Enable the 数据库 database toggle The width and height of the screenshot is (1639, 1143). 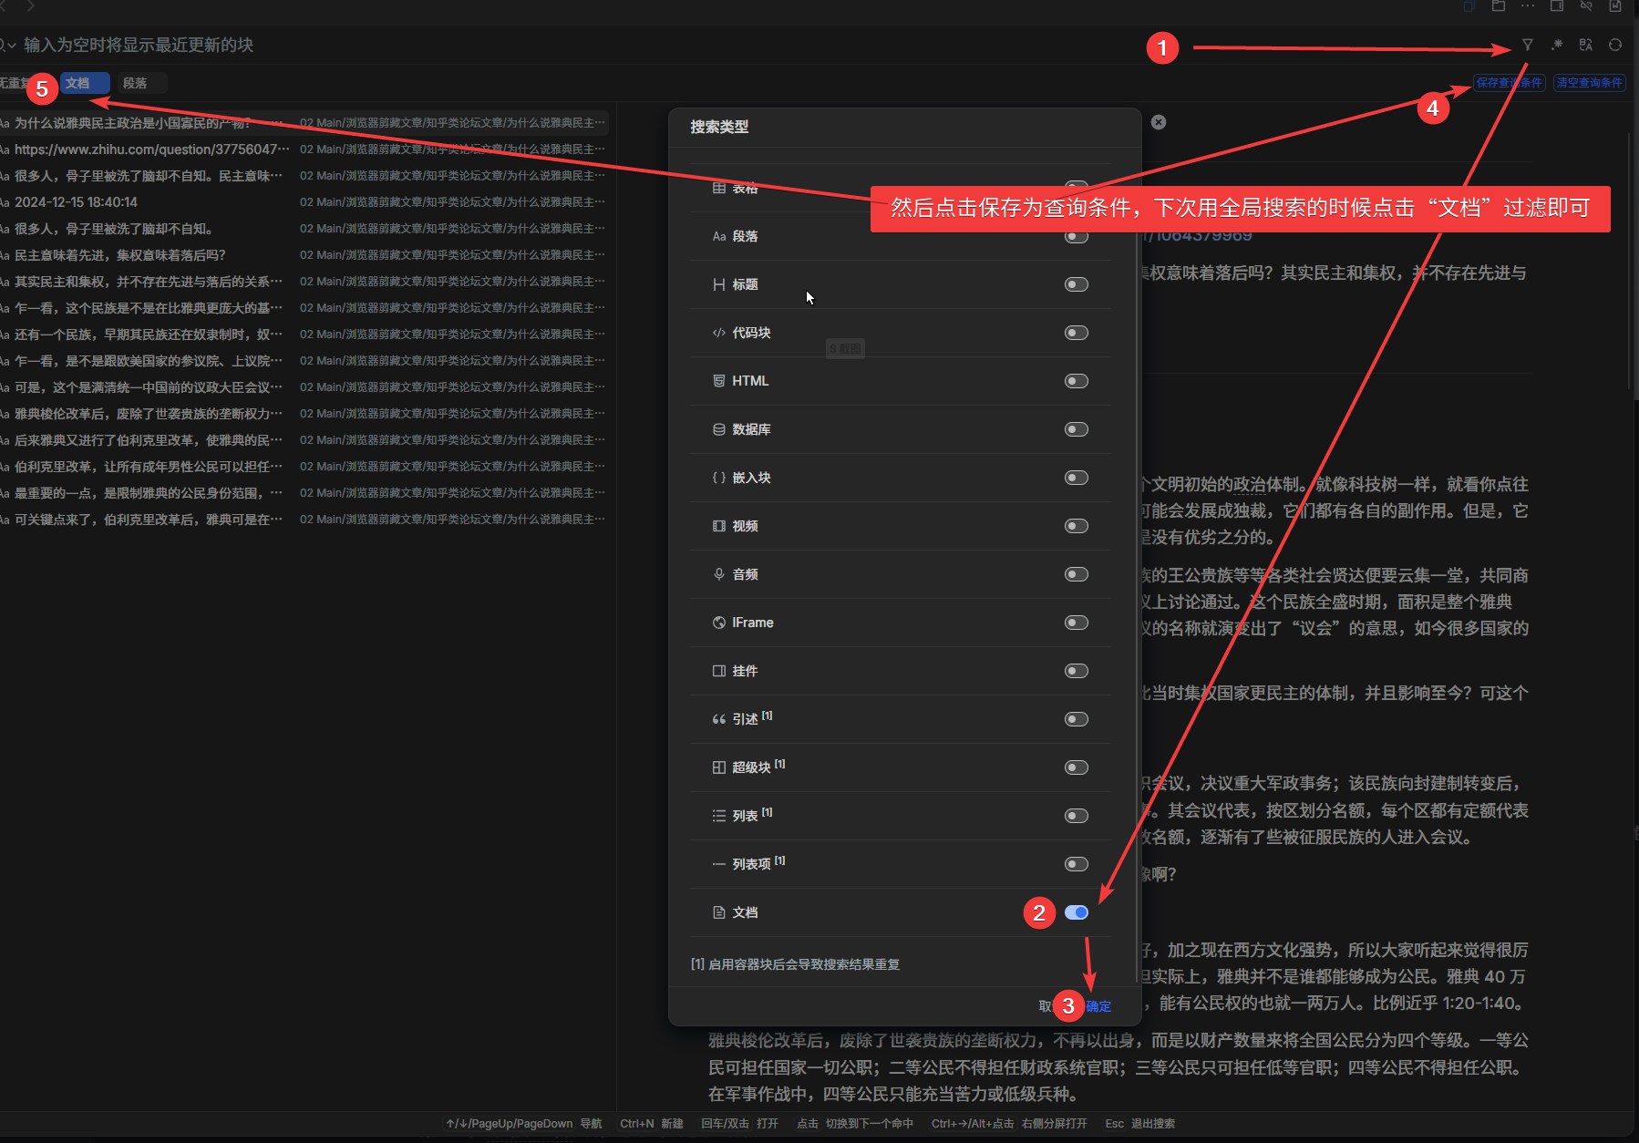pos(1077,429)
